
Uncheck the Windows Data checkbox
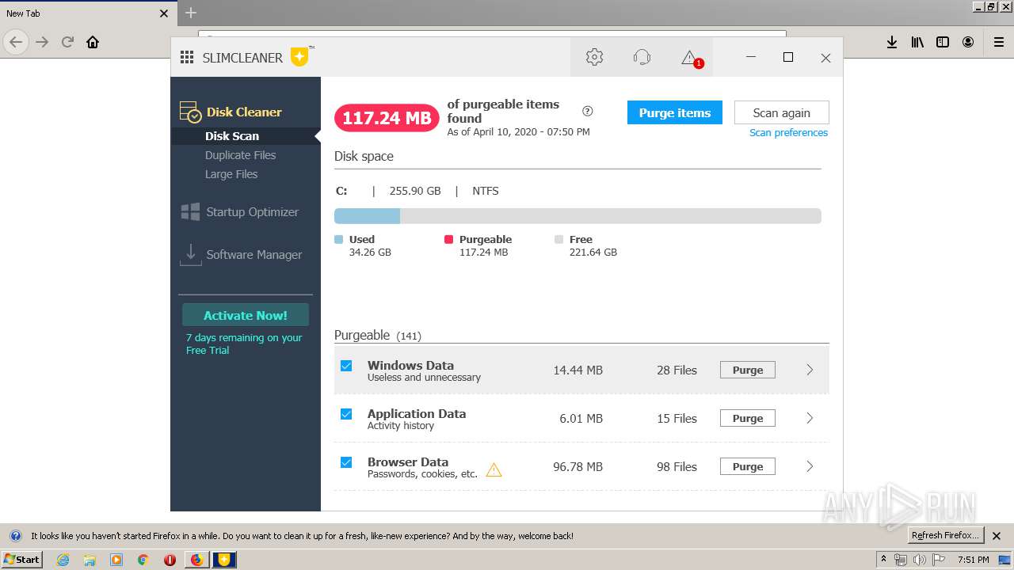click(x=346, y=366)
